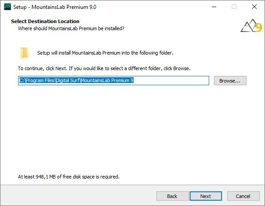Click the Setup - MountainsLab Premium 9.0 title text
Viewport: 265px width, 206px height.
click(x=55, y=7)
